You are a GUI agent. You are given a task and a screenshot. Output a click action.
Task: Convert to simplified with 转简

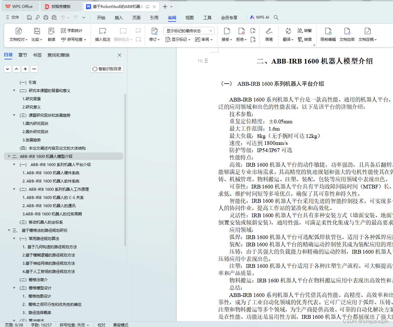tap(305, 40)
